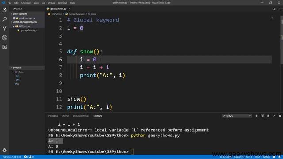Select the geekyshows.py editor tab
Image resolution: width=283 pixels, height=159 pixels.
pyautogui.click(x=58, y=9)
